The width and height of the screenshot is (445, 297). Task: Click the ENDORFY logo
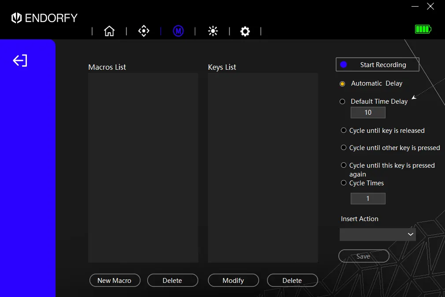pyautogui.click(x=44, y=18)
